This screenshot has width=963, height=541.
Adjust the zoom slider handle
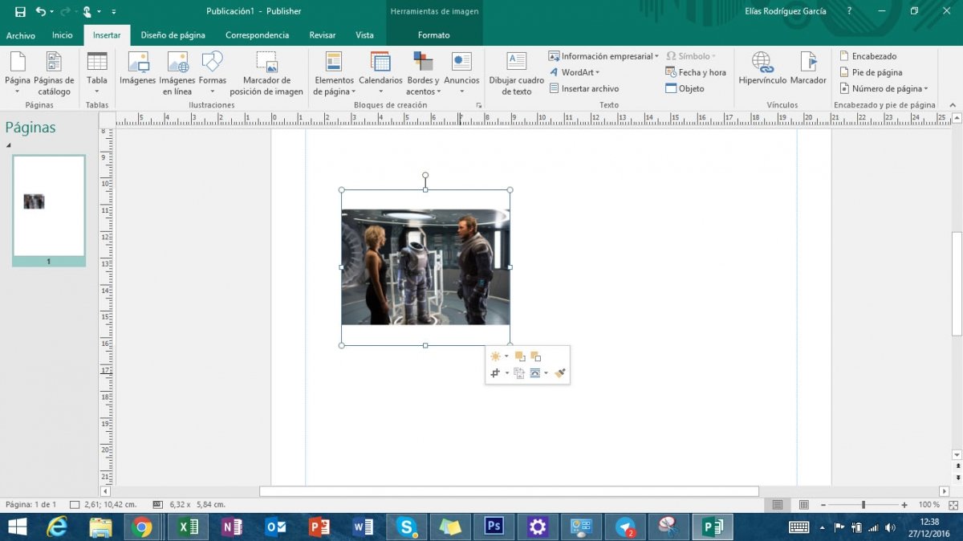coord(863,505)
